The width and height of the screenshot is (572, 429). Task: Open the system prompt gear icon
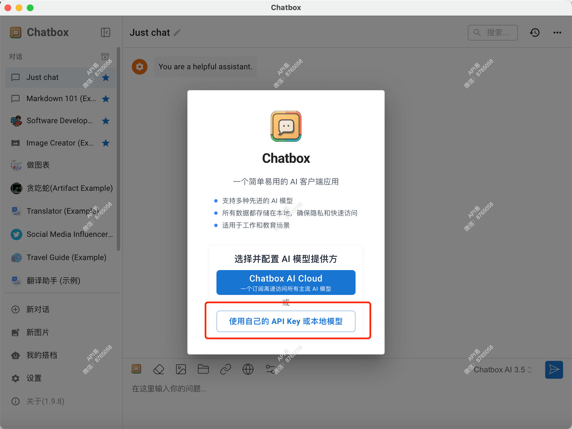[140, 66]
